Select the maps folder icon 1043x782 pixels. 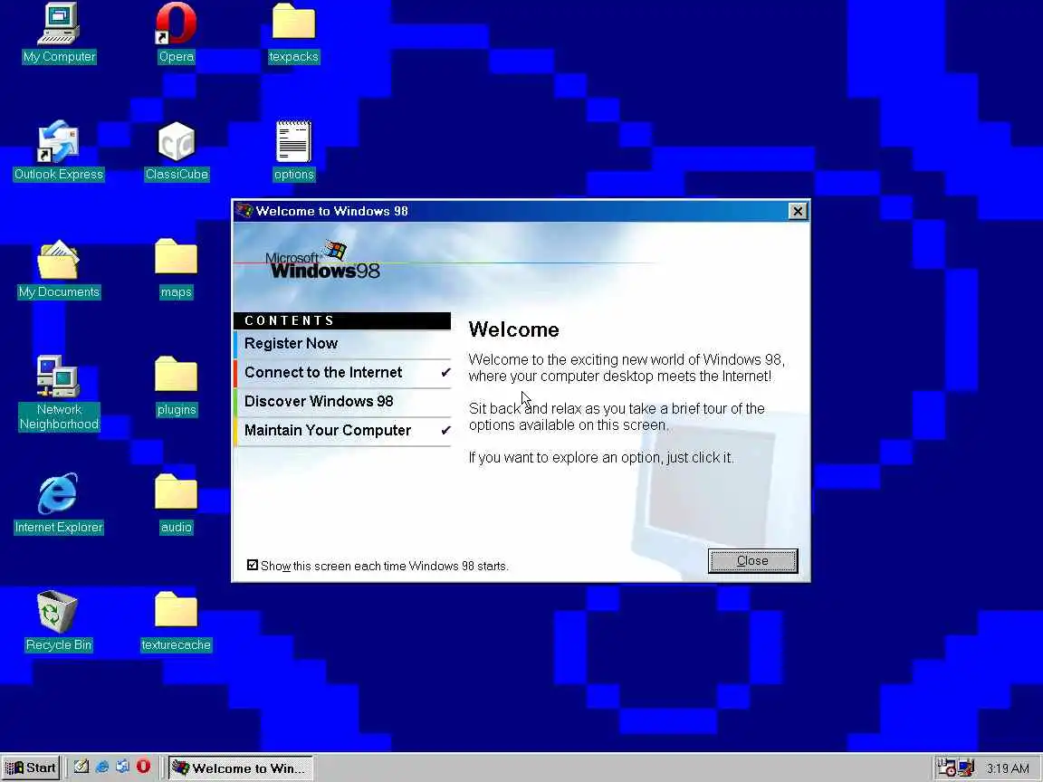[x=177, y=268]
